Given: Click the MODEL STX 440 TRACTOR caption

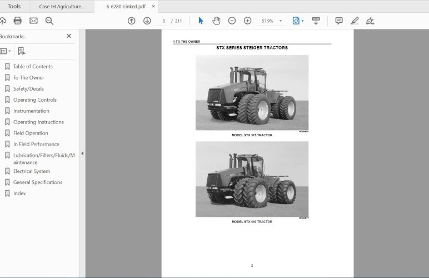Looking at the screenshot, I should click(x=252, y=222).
